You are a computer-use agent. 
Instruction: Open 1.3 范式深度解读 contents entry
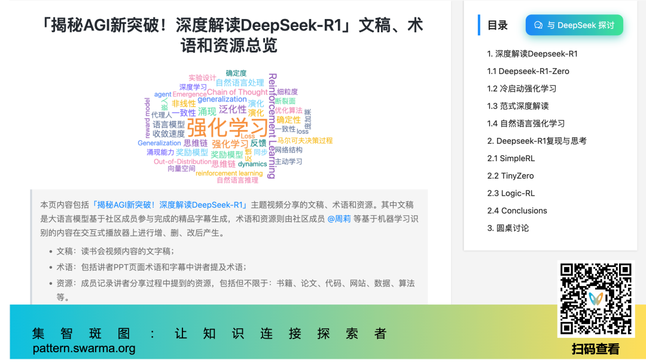point(518,106)
